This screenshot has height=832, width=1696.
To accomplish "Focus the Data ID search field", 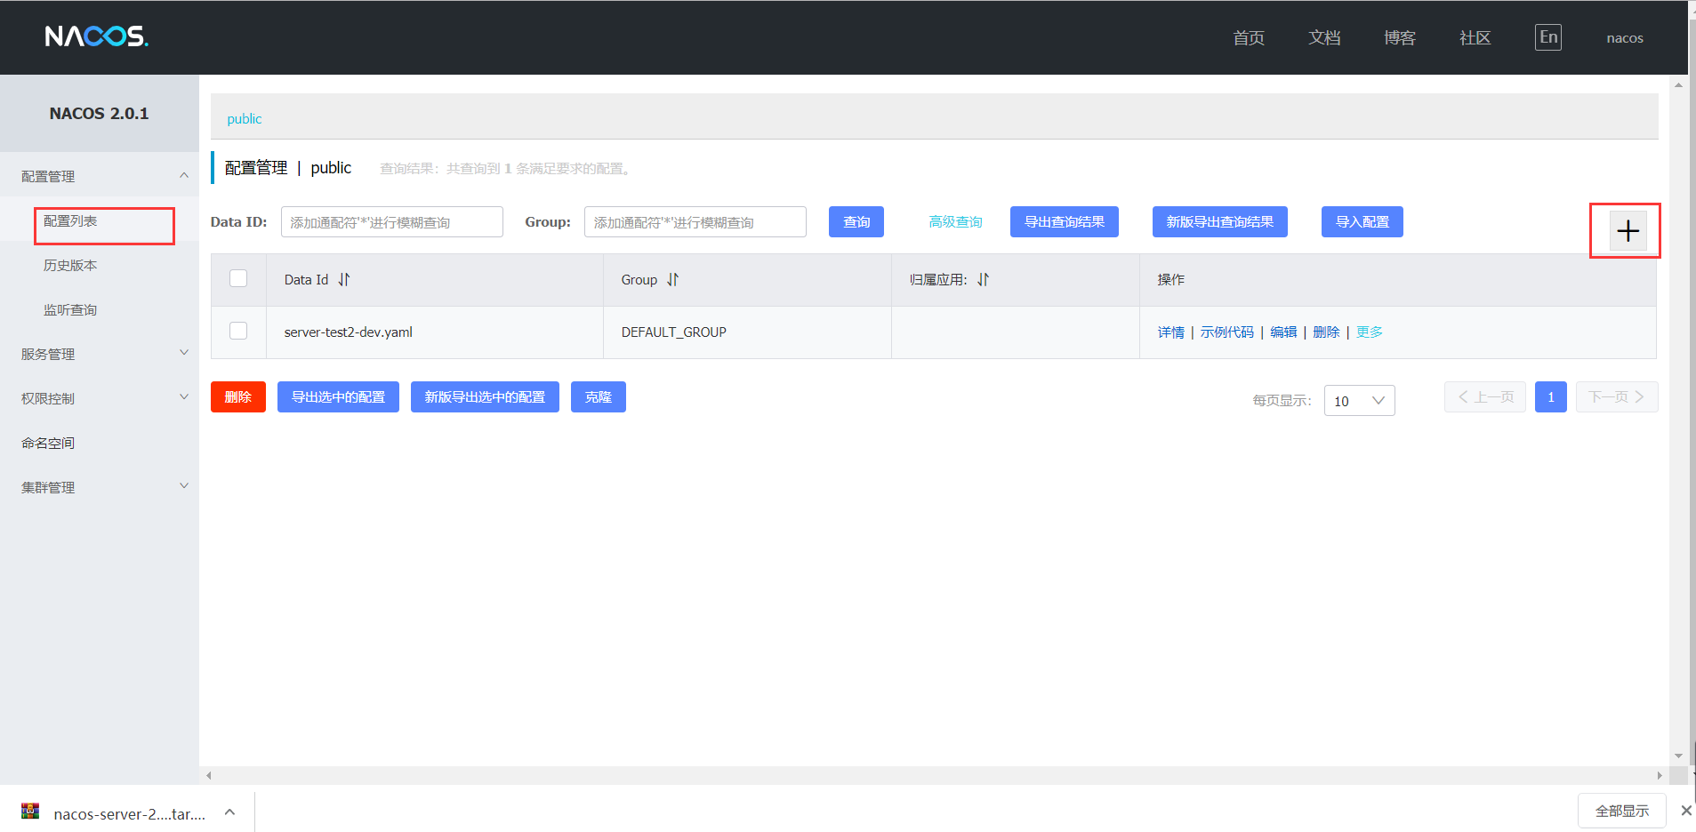I will point(392,222).
